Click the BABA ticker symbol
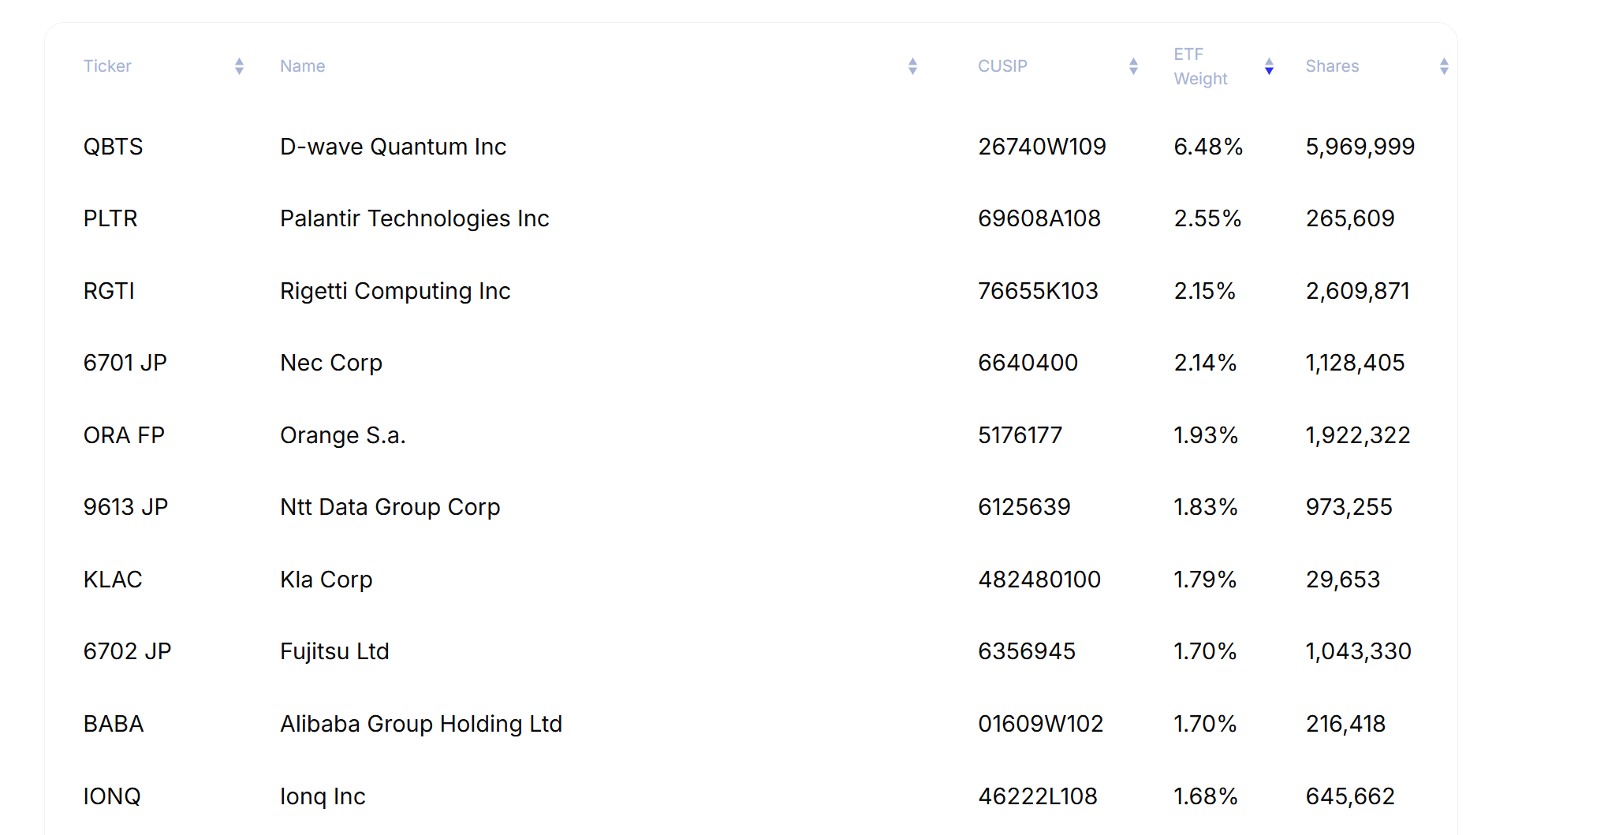The width and height of the screenshot is (1619, 835). point(113,724)
